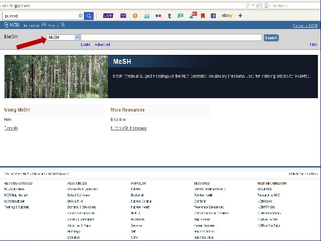This screenshot has height=241, width=321.
Task: Click the red bookmark toolbar icon
Action: click(x=203, y=16)
